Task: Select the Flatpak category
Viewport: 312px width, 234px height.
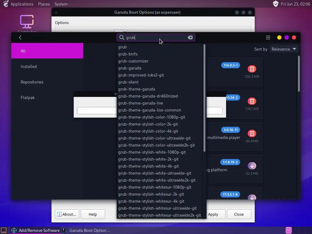Action: point(47,97)
